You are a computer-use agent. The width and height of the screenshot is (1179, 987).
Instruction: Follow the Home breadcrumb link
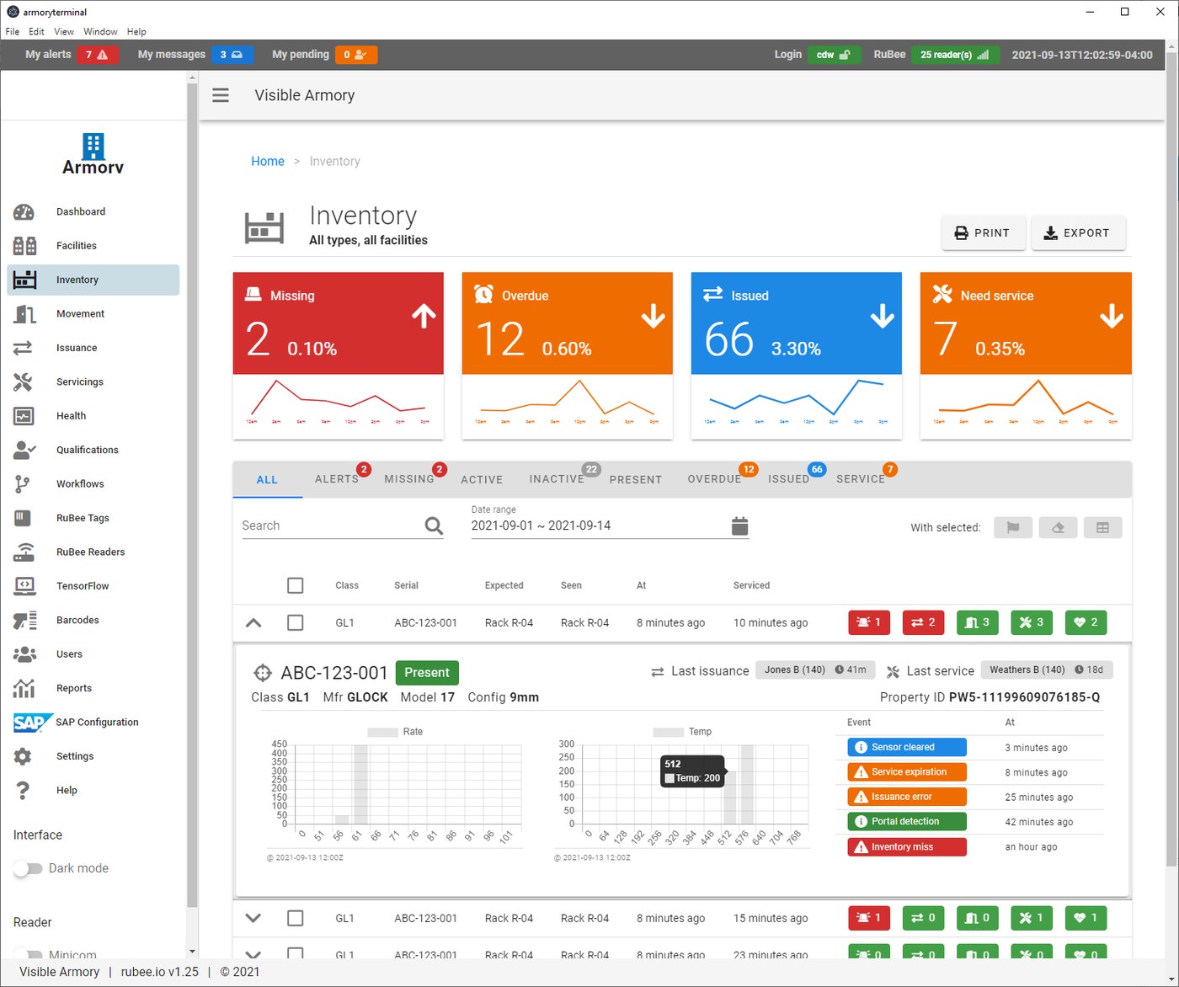(x=268, y=161)
